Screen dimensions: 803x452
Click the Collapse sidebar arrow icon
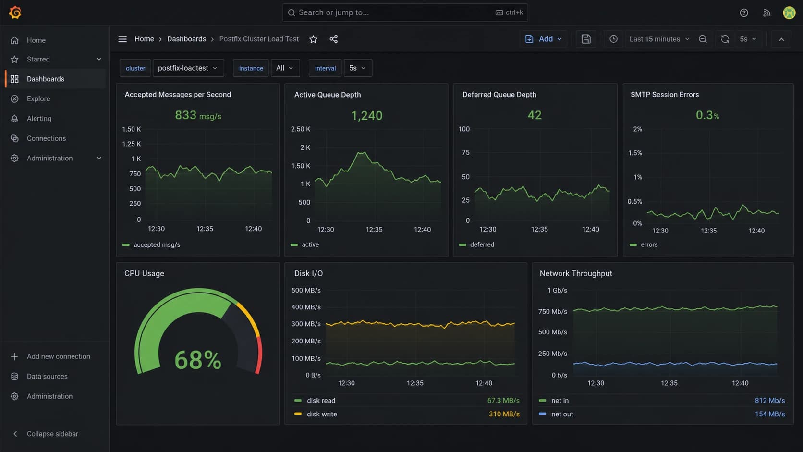[x=15, y=434]
